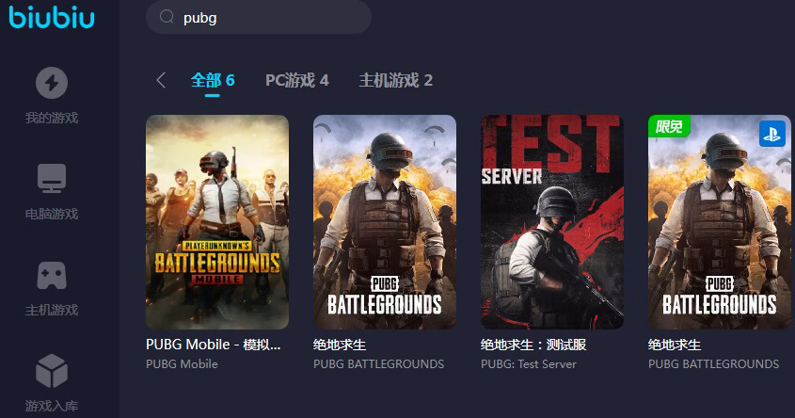
Task: Open the PUBG Test Server cover
Action: click(552, 222)
